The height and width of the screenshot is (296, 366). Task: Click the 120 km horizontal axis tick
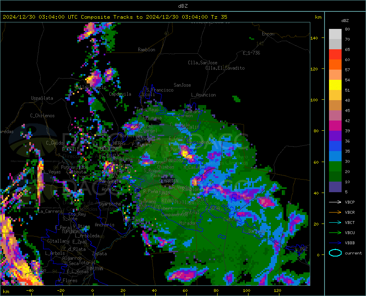coord(277,290)
